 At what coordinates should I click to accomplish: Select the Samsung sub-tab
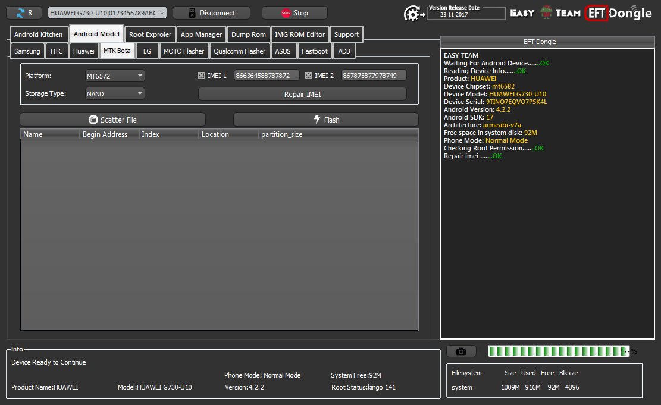[x=27, y=51]
